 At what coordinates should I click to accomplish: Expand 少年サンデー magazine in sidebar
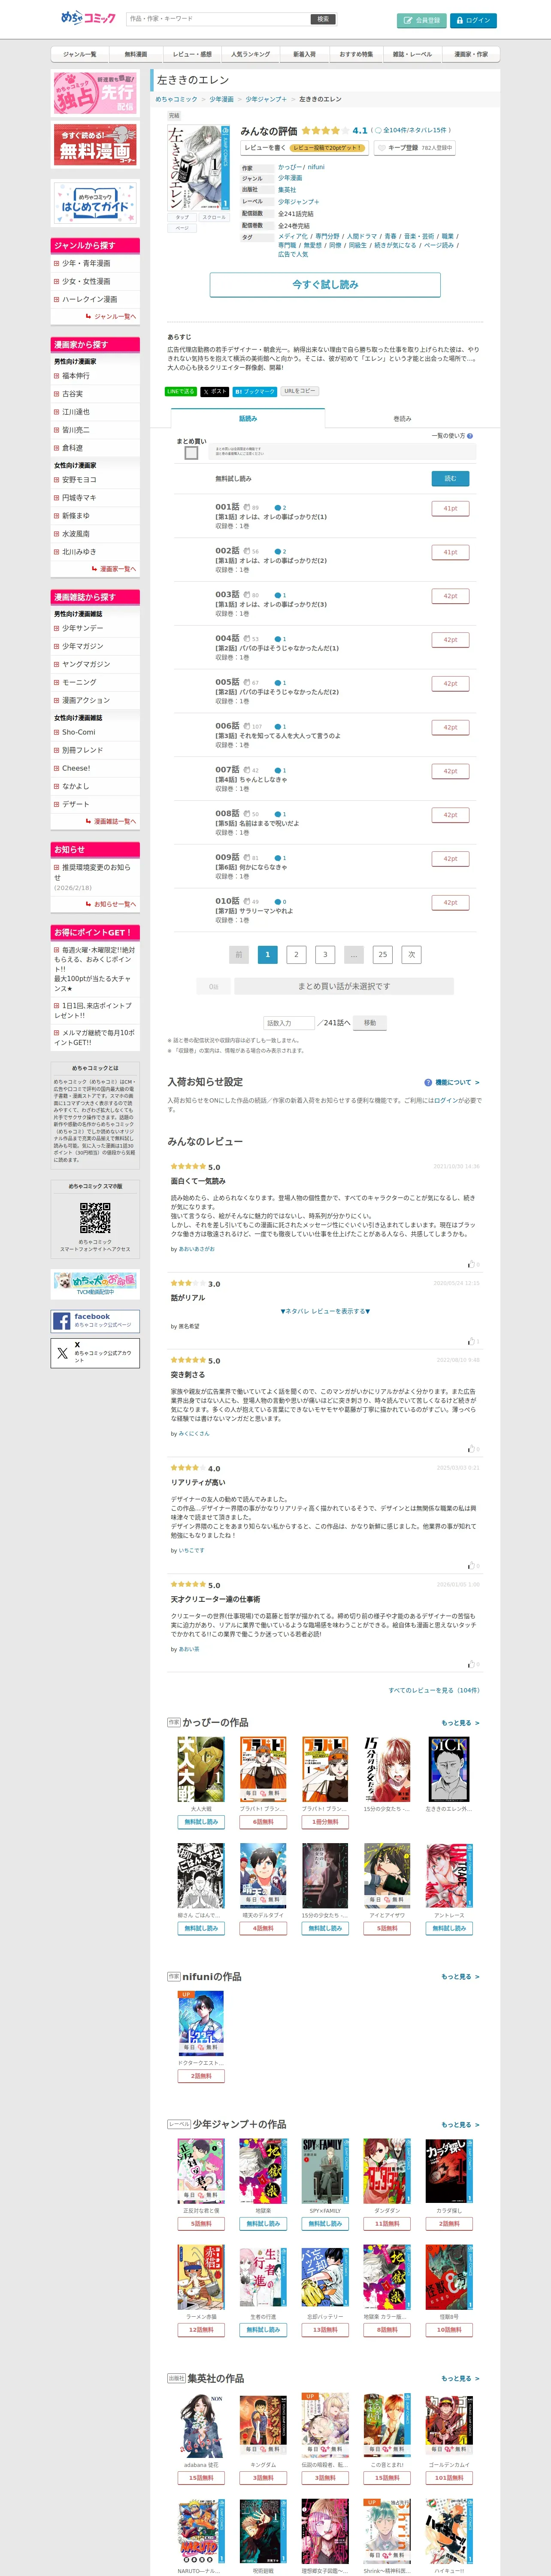[x=95, y=628]
